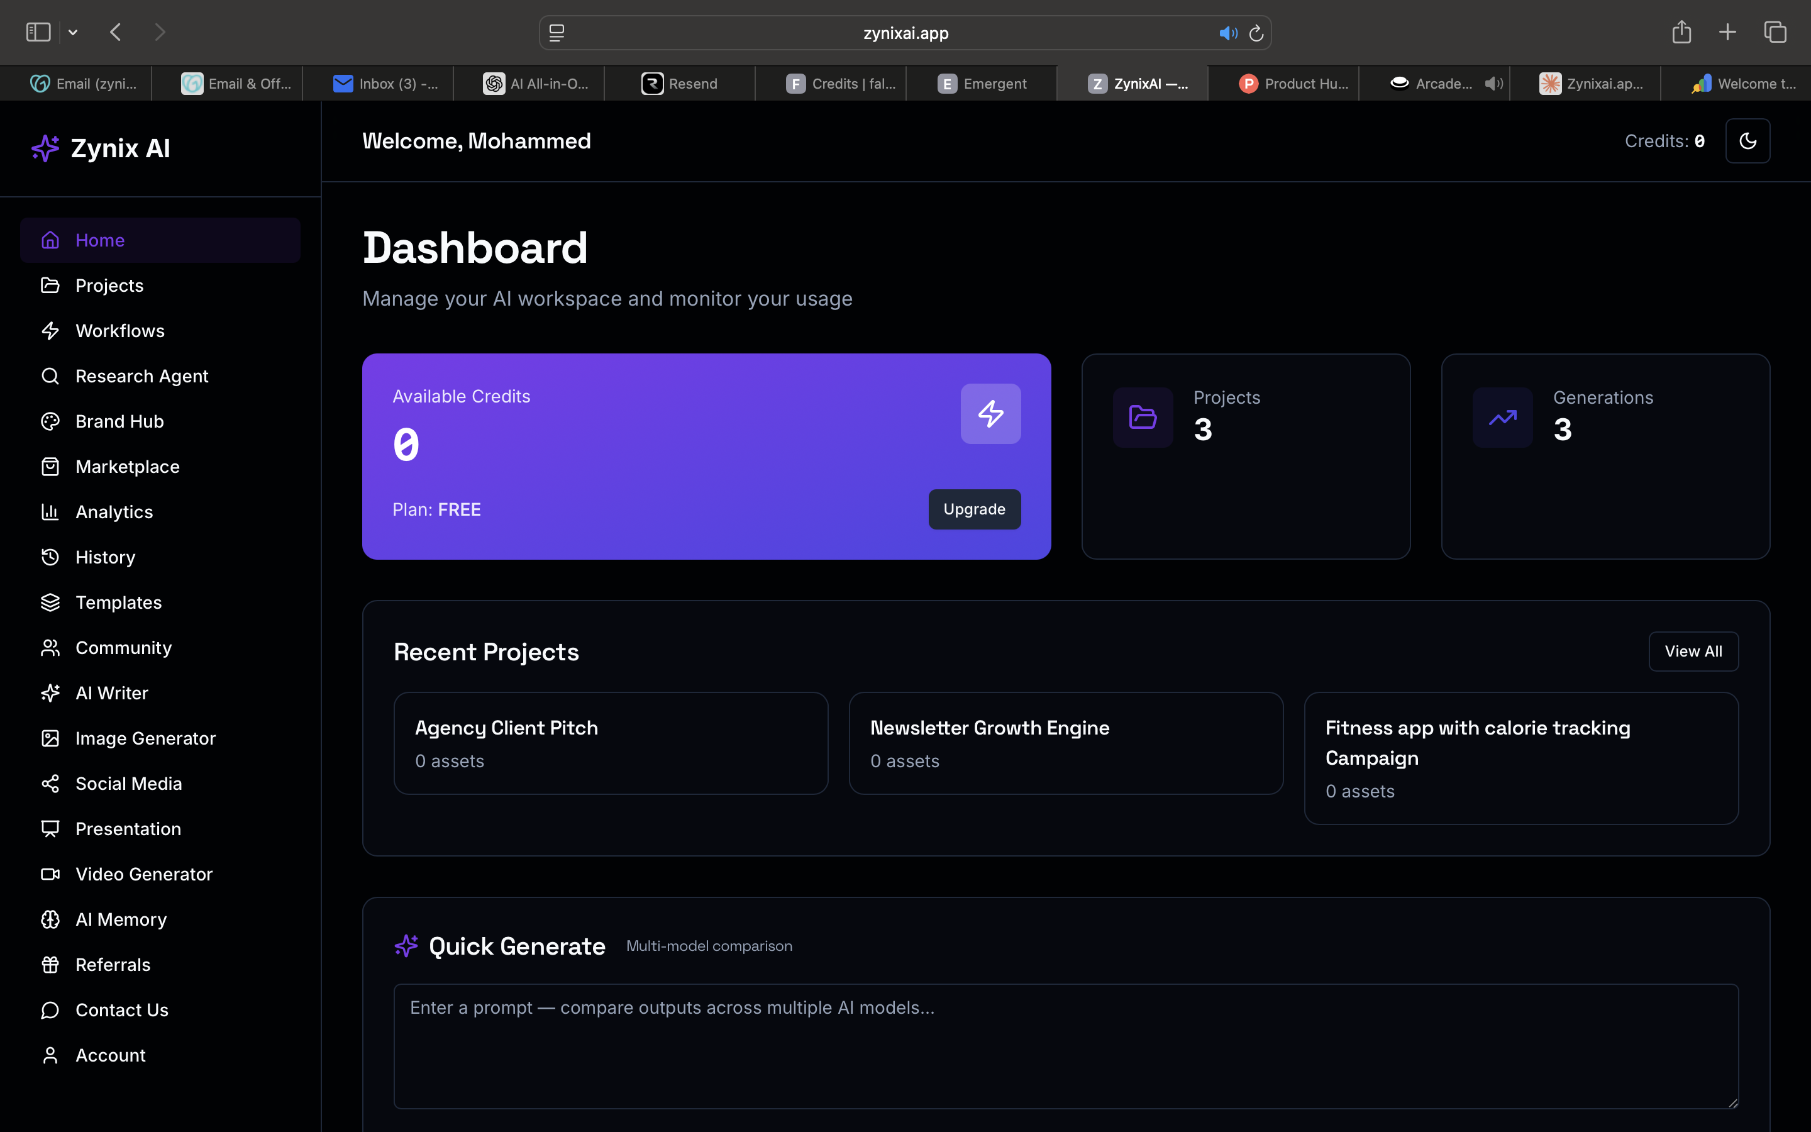The image size is (1811, 1132).
Task: Toggle address bar audio speaker icon
Action: 1227,33
